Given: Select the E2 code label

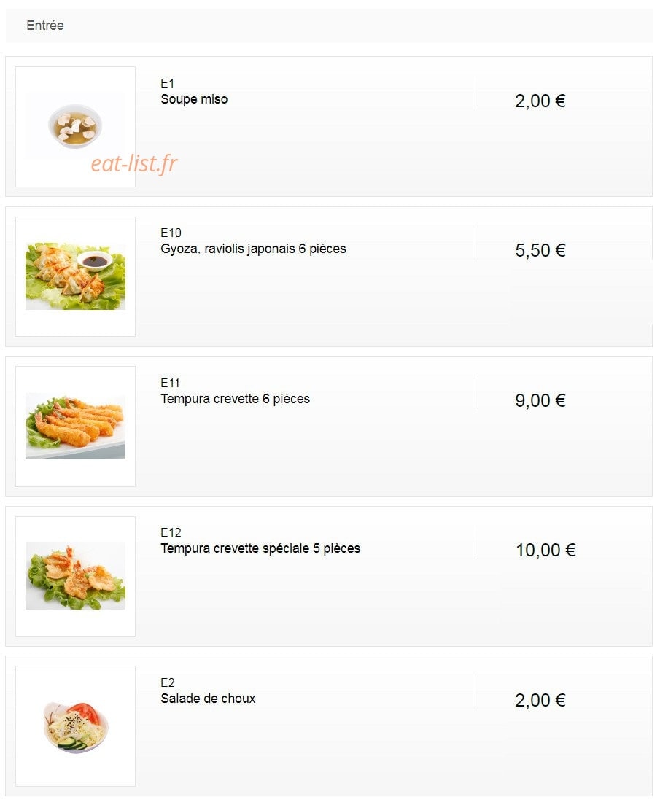Looking at the screenshot, I should 168,682.
